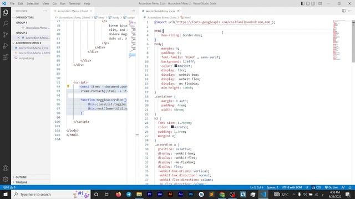Viewport: 355px width, 199px height.
Task: Open the Go menu
Action: (54, 4)
